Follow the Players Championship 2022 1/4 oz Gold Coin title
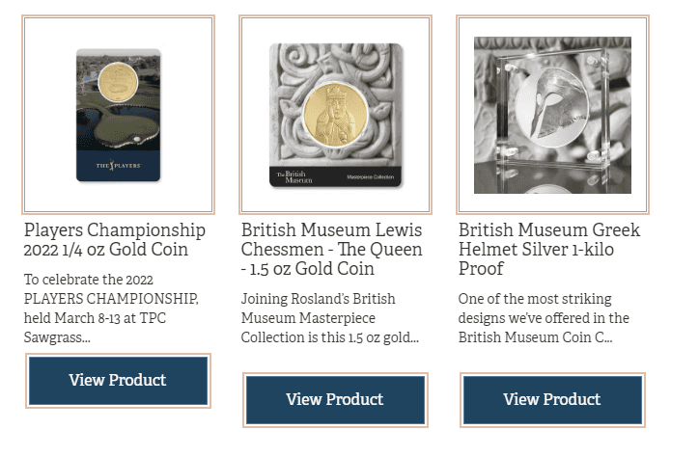The height and width of the screenshot is (457, 699). click(115, 239)
